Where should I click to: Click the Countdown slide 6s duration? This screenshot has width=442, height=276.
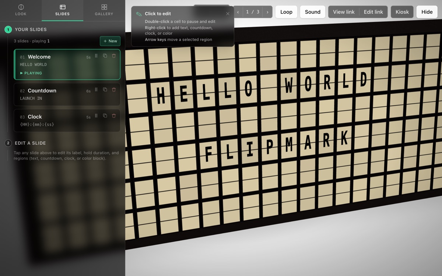point(88,91)
